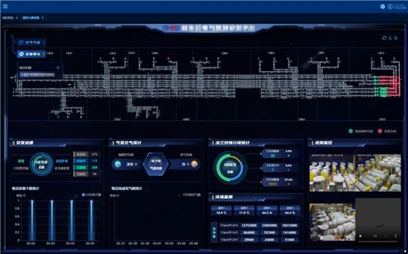Click the fullscreen icon above the diagram
Screen dimensions: 408x254
coord(384,38)
